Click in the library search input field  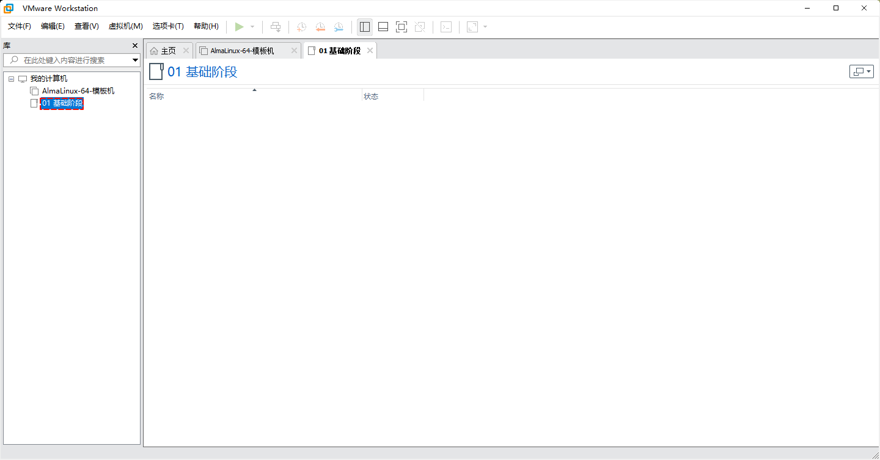click(x=73, y=60)
